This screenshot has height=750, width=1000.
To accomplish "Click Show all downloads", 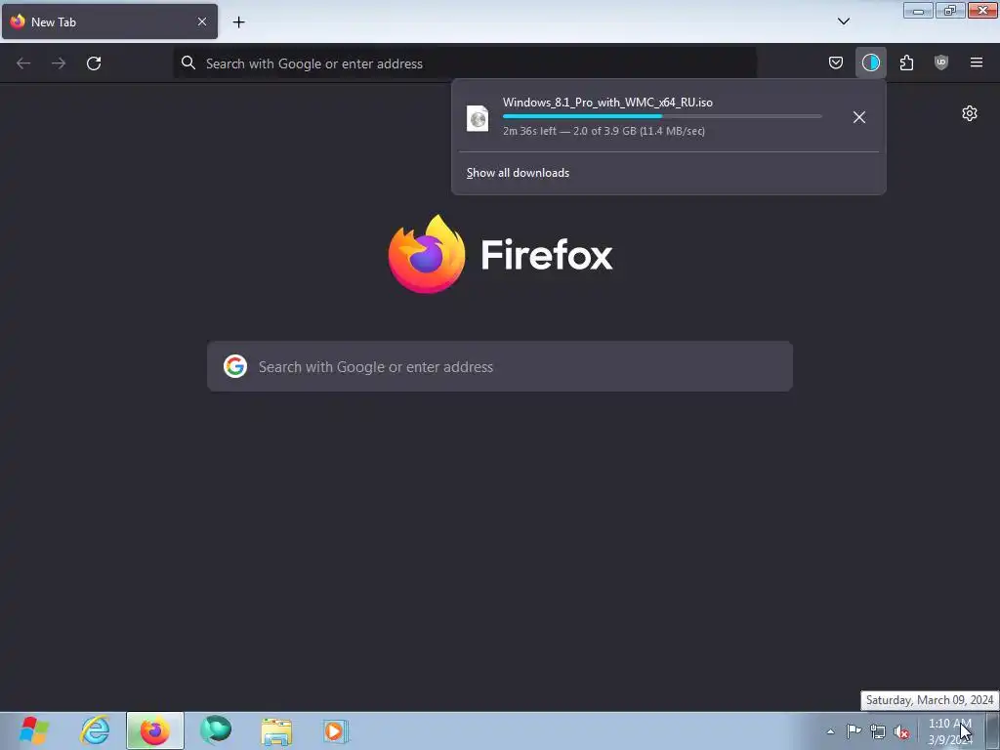I will tap(518, 173).
